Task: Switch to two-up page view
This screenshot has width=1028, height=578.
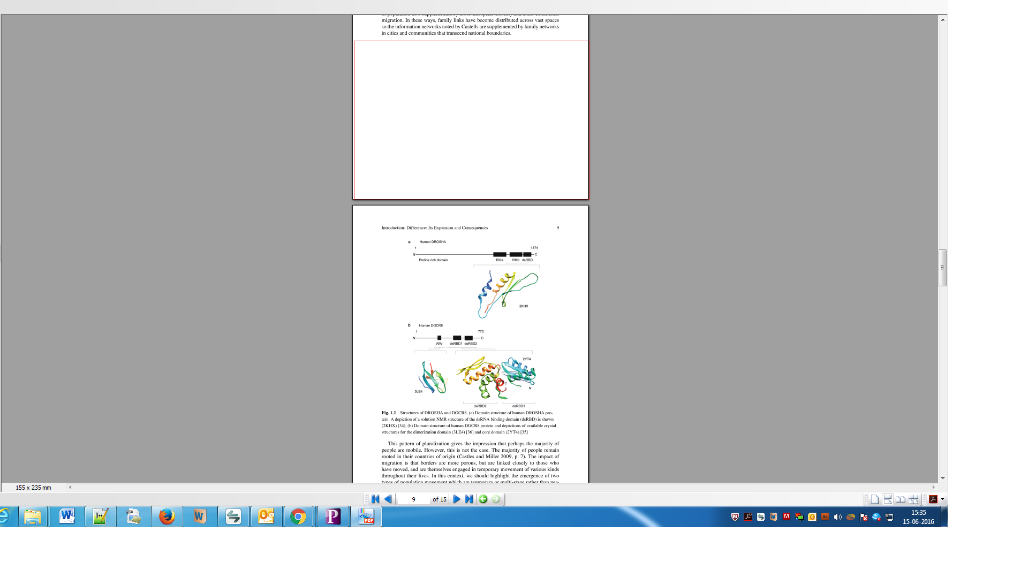Action: 901,499
